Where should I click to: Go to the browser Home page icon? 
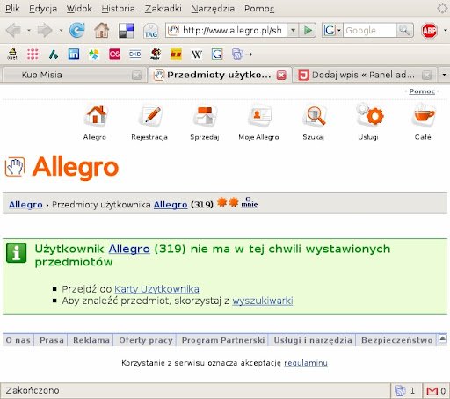click(102, 30)
